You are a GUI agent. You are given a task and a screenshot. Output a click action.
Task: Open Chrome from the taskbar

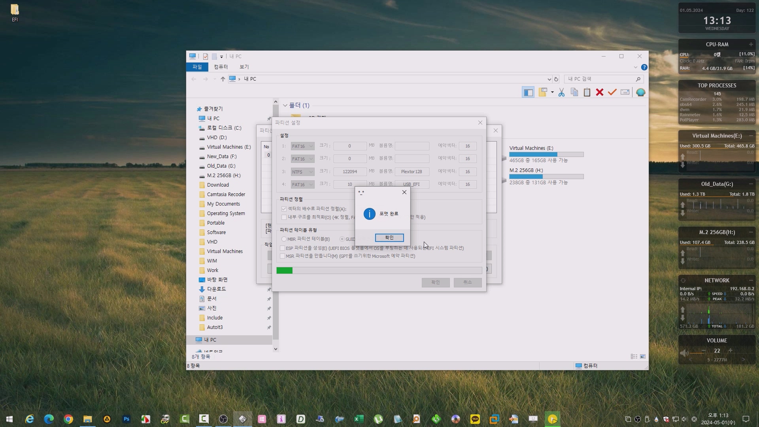click(68, 419)
